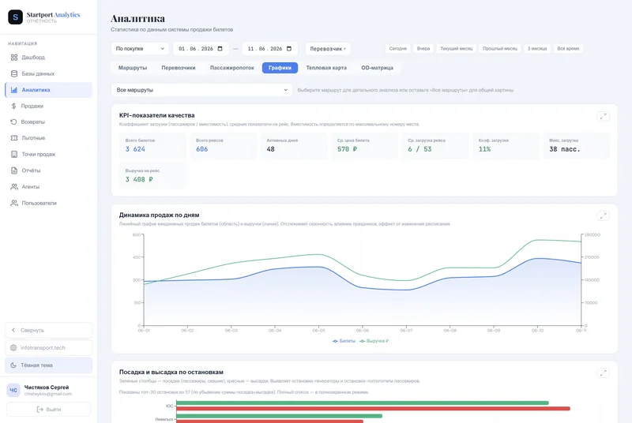
Task: Toggle Выручка ₽ series in legend
Action: [374, 341]
